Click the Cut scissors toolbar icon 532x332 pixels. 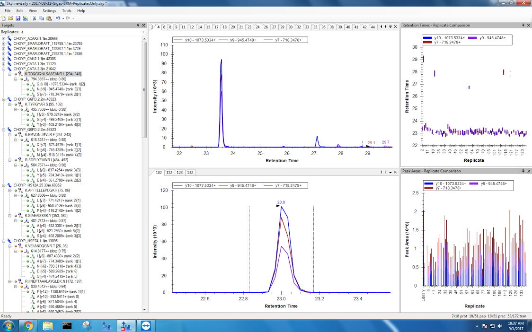coord(34,18)
